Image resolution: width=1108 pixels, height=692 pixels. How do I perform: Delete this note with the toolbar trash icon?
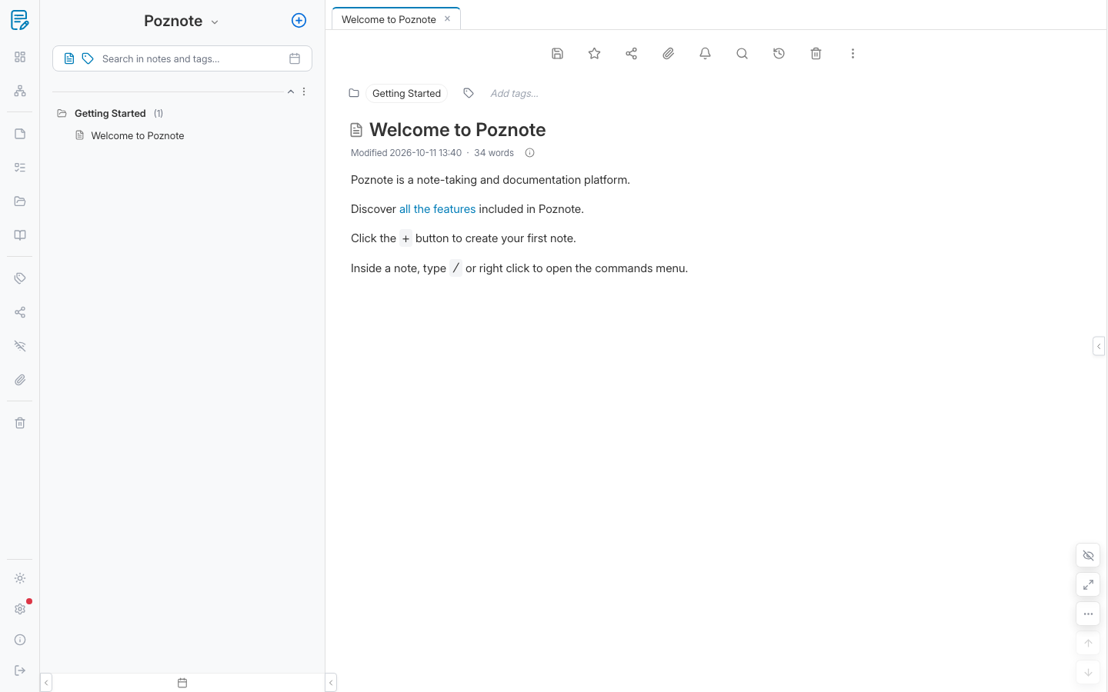pos(816,54)
